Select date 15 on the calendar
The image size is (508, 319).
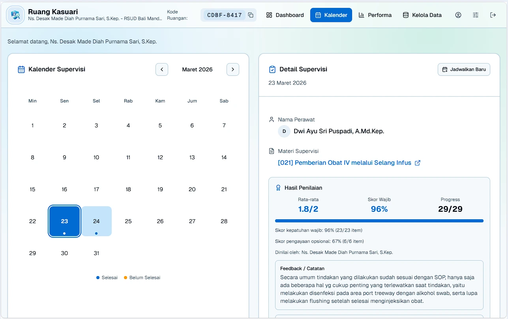(x=32, y=189)
